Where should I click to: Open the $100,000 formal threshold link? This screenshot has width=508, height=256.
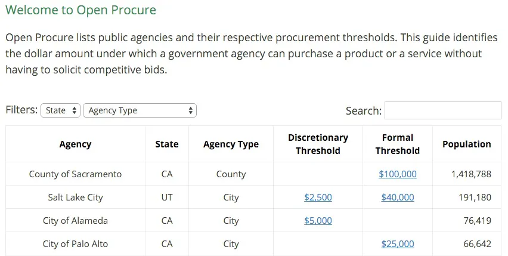click(x=398, y=174)
